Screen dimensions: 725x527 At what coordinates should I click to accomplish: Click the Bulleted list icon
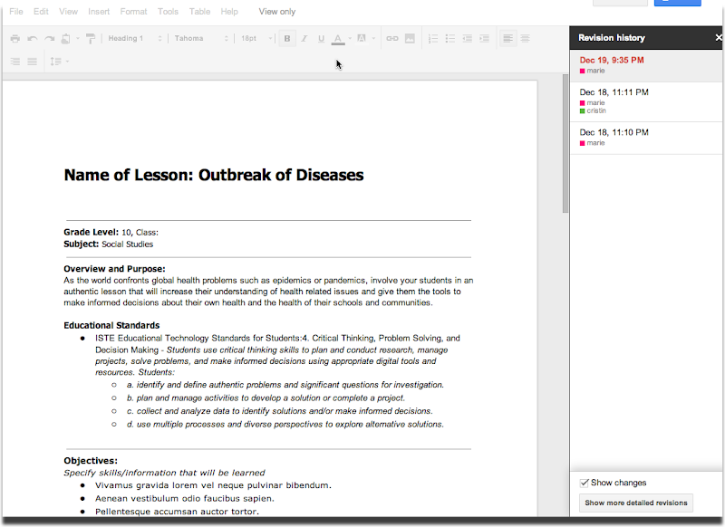point(449,38)
